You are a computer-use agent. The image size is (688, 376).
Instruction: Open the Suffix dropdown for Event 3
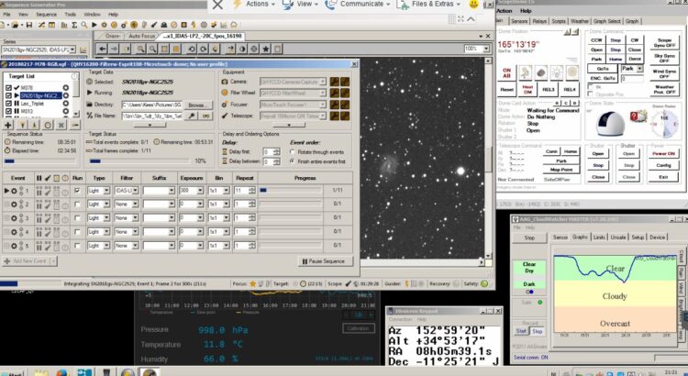point(172,218)
